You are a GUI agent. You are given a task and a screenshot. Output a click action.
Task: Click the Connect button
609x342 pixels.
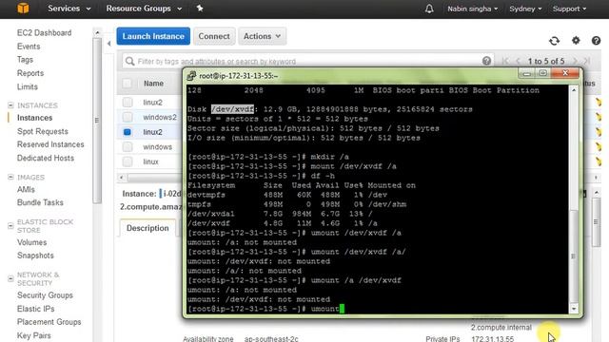(x=214, y=36)
